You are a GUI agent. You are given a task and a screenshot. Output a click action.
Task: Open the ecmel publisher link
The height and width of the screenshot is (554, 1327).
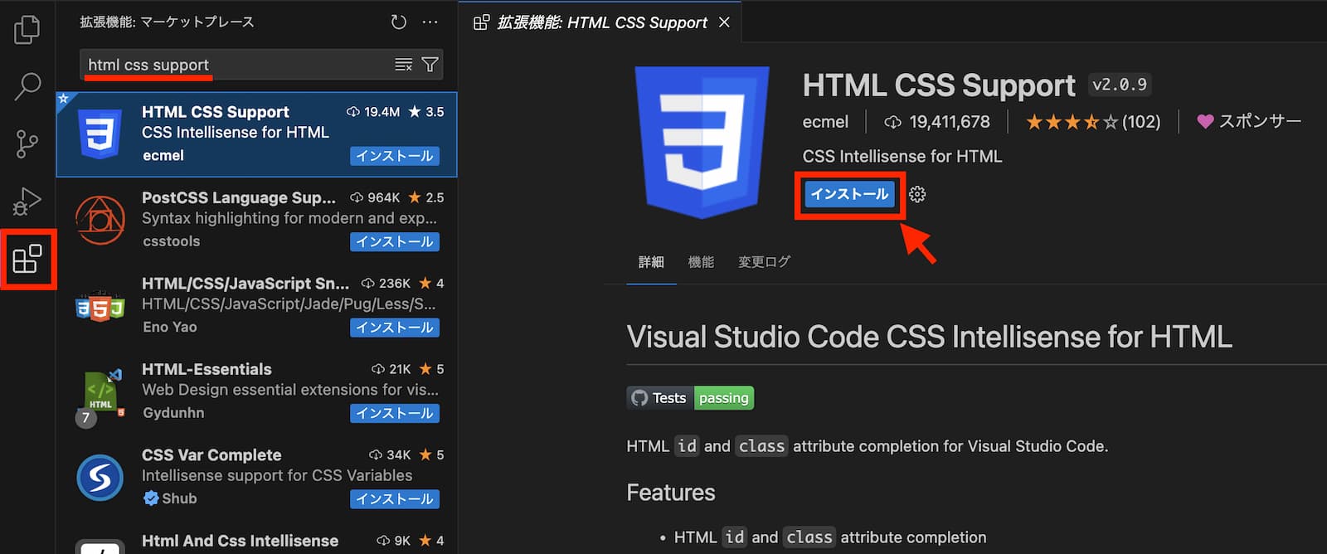(825, 122)
